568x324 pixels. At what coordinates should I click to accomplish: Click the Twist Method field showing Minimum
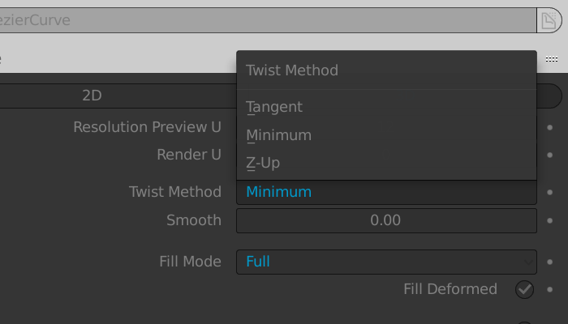click(386, 192)
